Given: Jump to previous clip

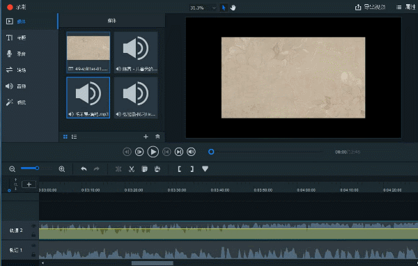Looking at the screenshot, I should (167, 152).
